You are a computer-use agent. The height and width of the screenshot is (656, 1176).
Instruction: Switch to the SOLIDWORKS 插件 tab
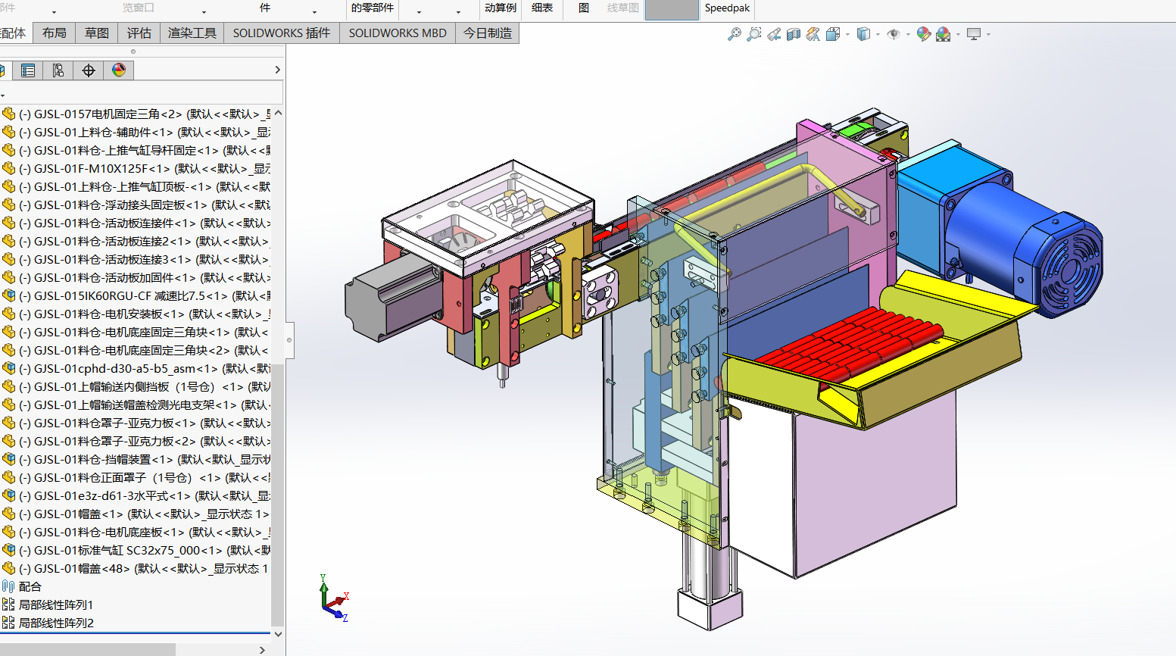click(282, 33)
